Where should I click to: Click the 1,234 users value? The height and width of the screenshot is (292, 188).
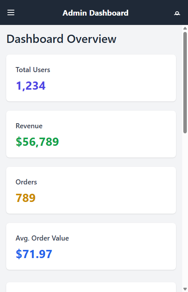31,86
